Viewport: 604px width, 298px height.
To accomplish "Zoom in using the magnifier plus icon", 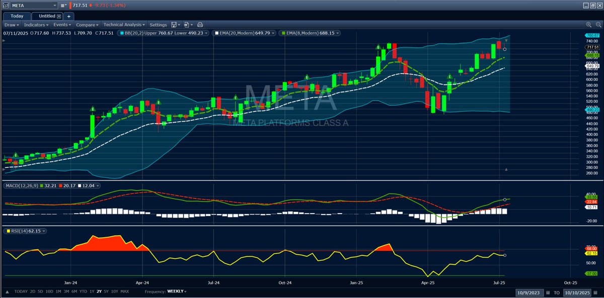I will pyautogui.click(x=588, y=25).
